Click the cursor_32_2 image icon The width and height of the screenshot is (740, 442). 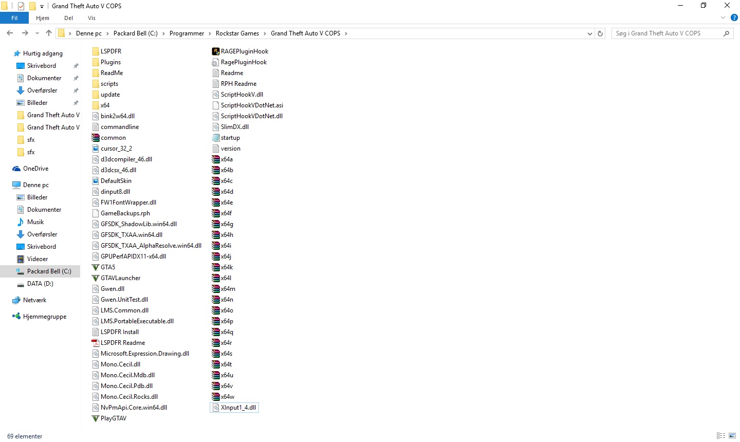click(x=96, y=149)
